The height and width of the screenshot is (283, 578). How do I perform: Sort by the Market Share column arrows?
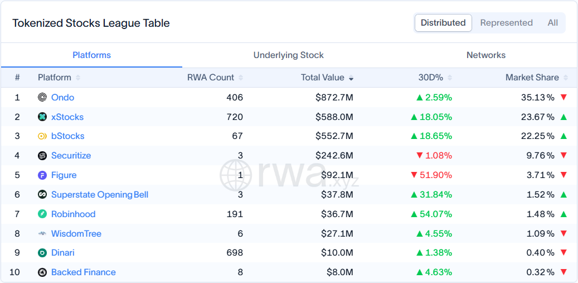566,78
